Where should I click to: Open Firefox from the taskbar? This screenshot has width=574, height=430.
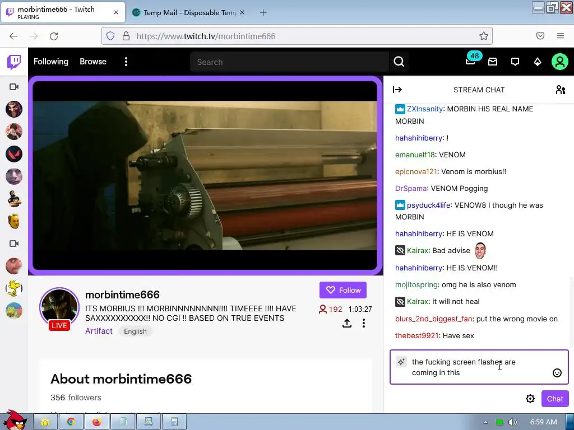point(96,422)
